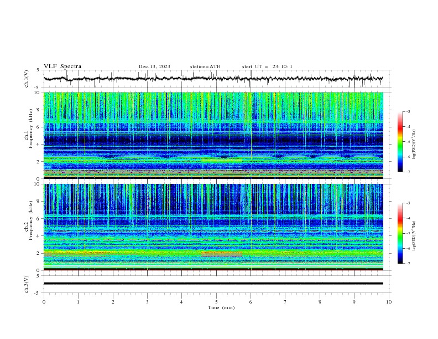Click the "ch.3(V)" axis label
The height and width of the screenshot is (339, 438).
(27, 284)
